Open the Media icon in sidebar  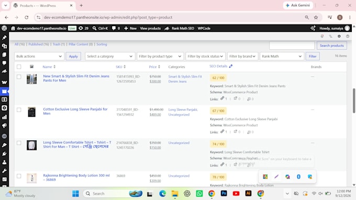pos(4,46)
